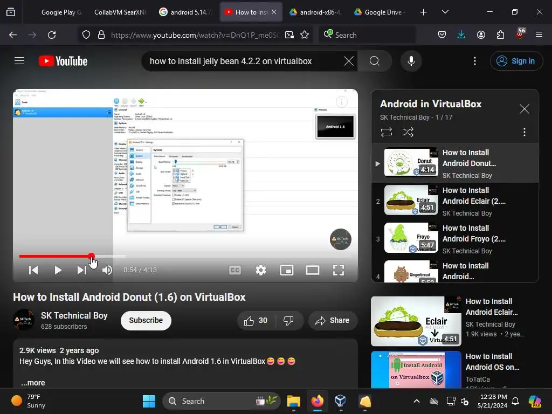Open SK Technical Boy channel name link
This screenshot has height=414, width=552.
click(x=74, y=315)
